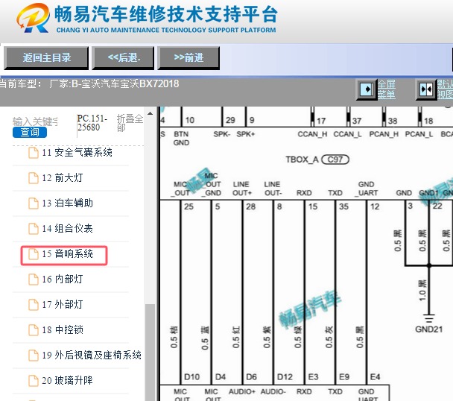This screenshot has height=401, width=453.
Task: Click document icon beside 11 安全气囊系统
Action: (x=34, y=152)
